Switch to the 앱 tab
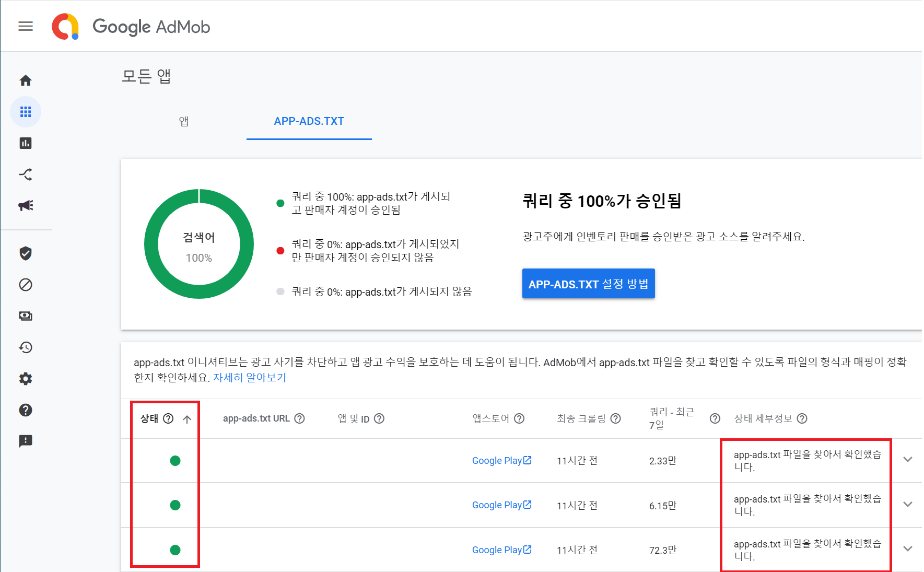 click(184, 121)
